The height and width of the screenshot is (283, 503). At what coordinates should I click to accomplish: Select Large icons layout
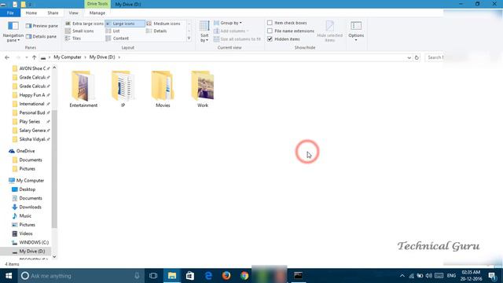[x=124, y=24]
